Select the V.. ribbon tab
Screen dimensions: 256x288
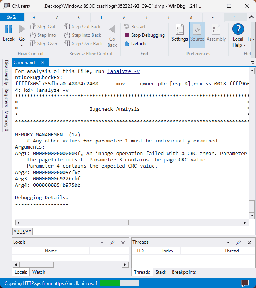[x=58, y=18]
